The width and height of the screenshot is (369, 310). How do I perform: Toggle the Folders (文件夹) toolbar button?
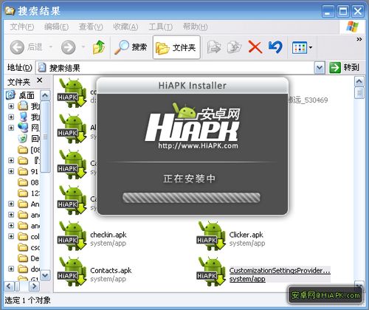(x=176, y=47)
